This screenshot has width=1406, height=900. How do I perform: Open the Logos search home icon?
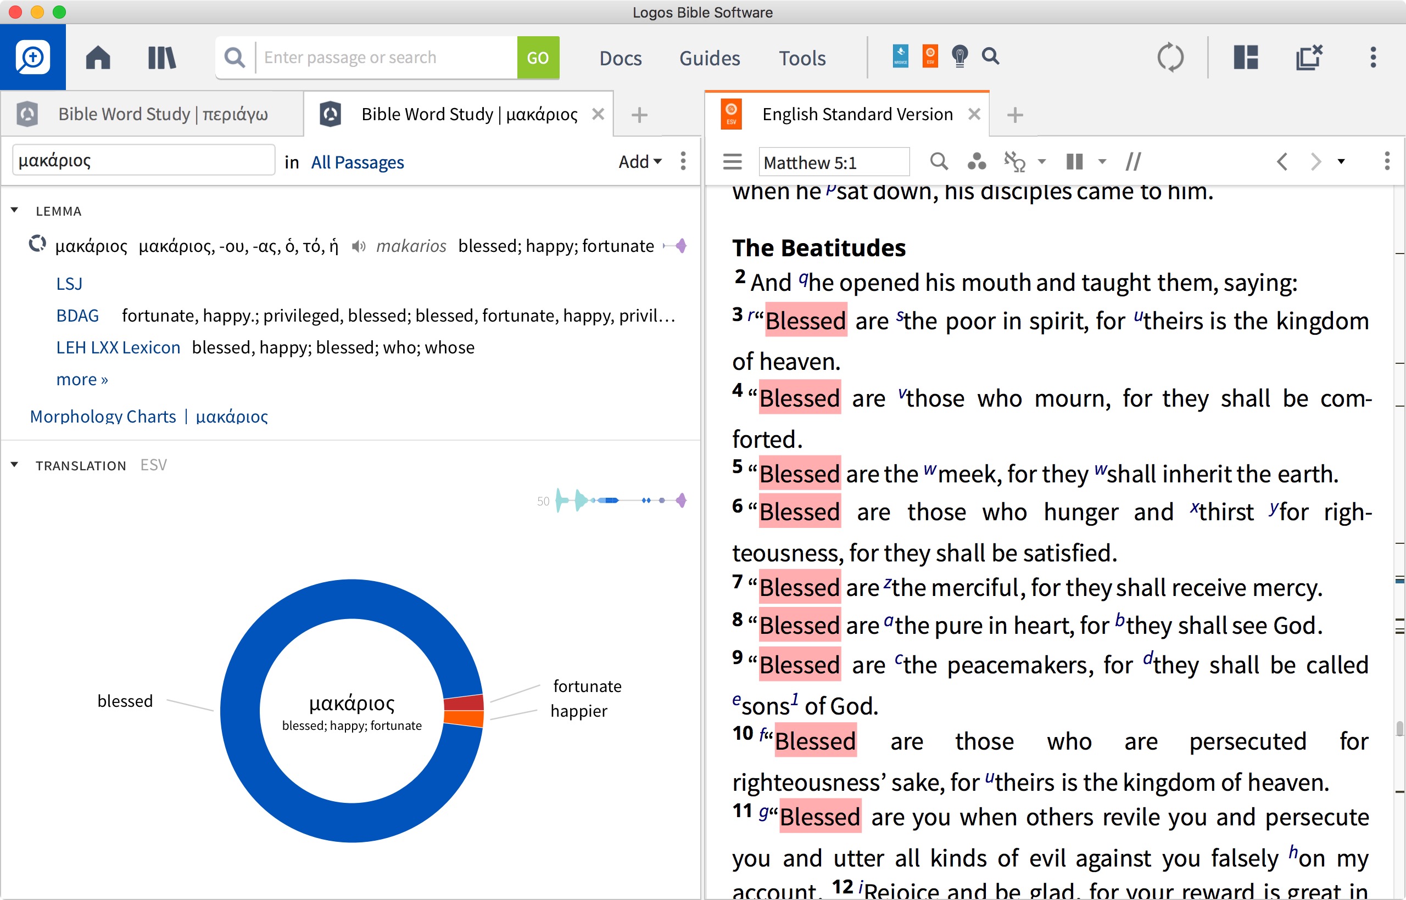33,57
